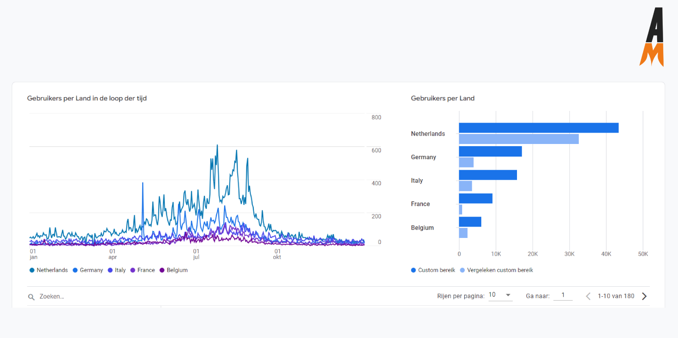The width and height of the screenshot is (678, 338).
Task: Click the 600 y-axis value
Action: [376, 151]
